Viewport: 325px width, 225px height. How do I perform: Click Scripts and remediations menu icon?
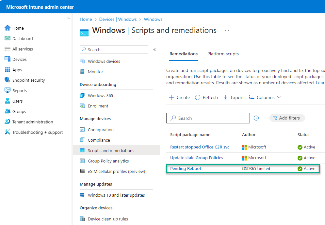click(x=82, y=150)
